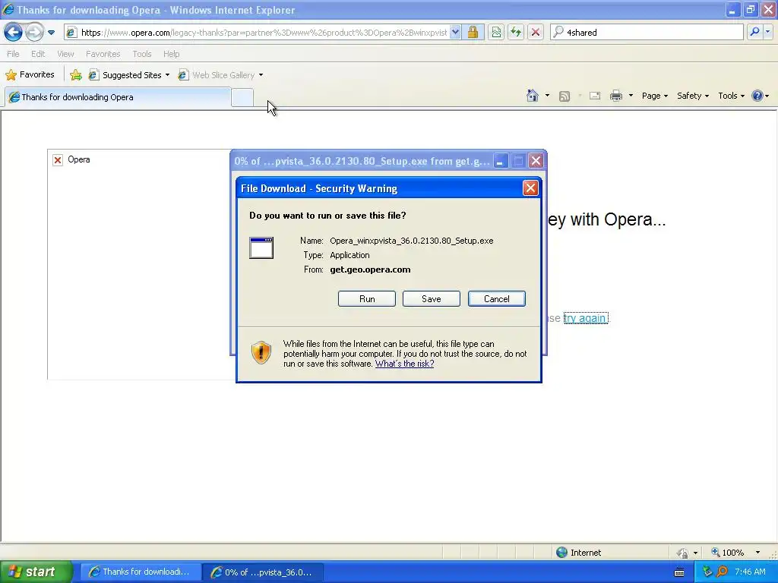Click the broken Opera image placeholder
The width and height of the screenshot is (778, 583).
pyautogui.click(x=58, y=160)
